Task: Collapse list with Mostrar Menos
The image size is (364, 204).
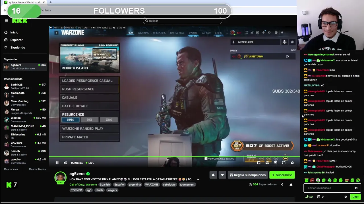Action: point(37,169)
